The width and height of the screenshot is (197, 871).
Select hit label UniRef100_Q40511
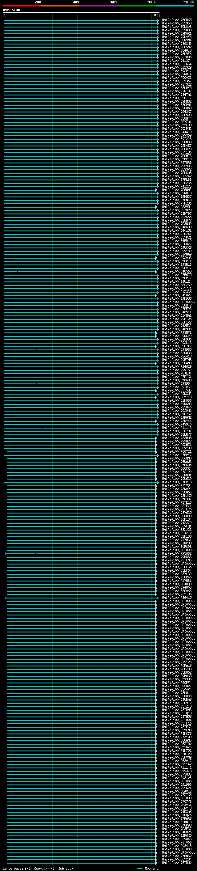tap(177, 312)
